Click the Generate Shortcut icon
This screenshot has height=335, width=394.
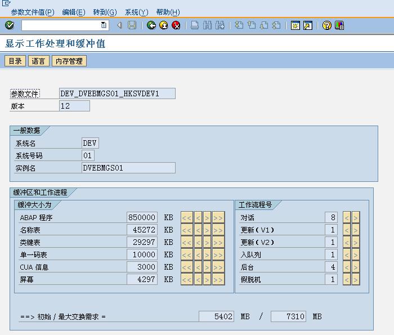click(308, 25)
